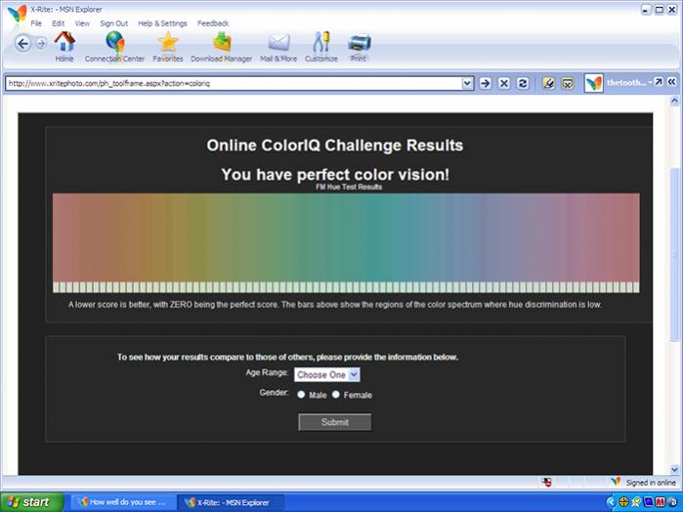Open the Download Manager
Viewport: 683px width, 512px height.
pyautogui.click(x=221, y=47)
